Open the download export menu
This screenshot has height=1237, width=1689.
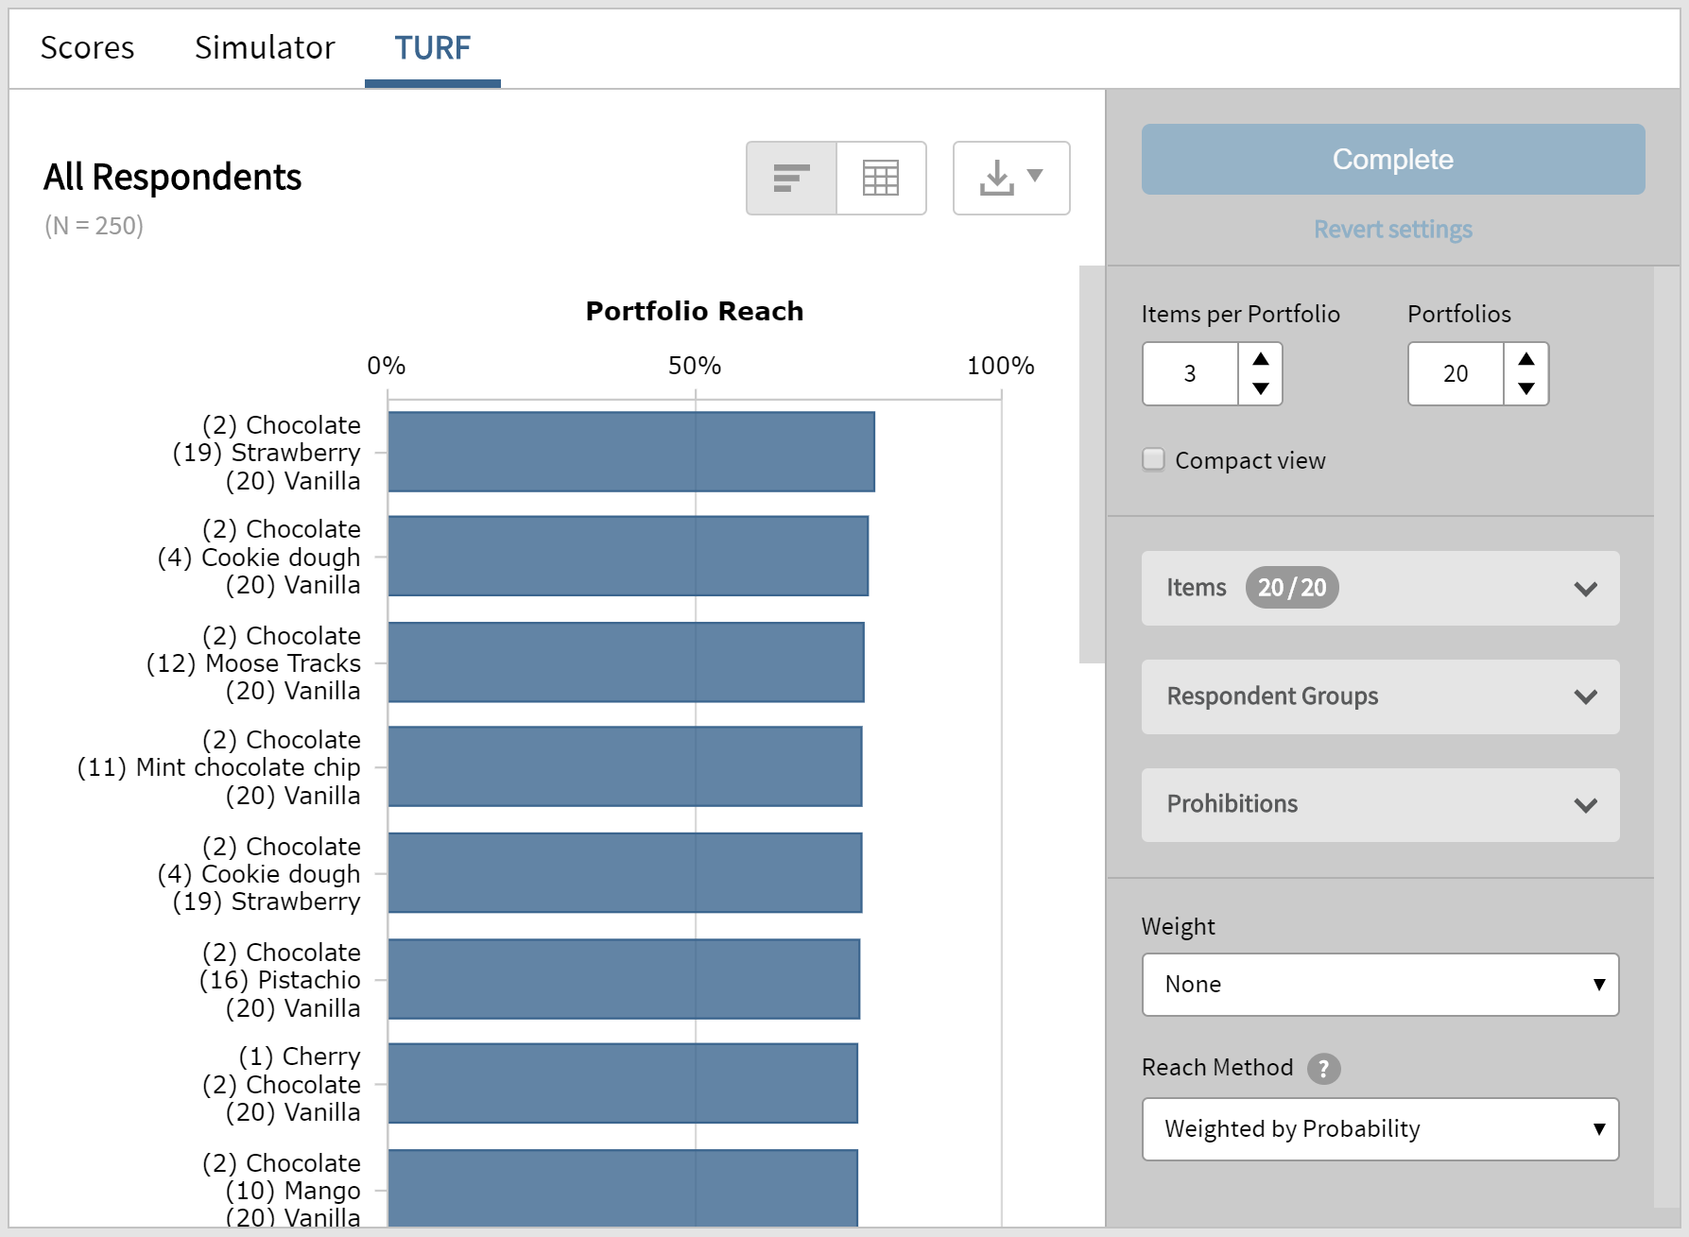coord(1010,178)
